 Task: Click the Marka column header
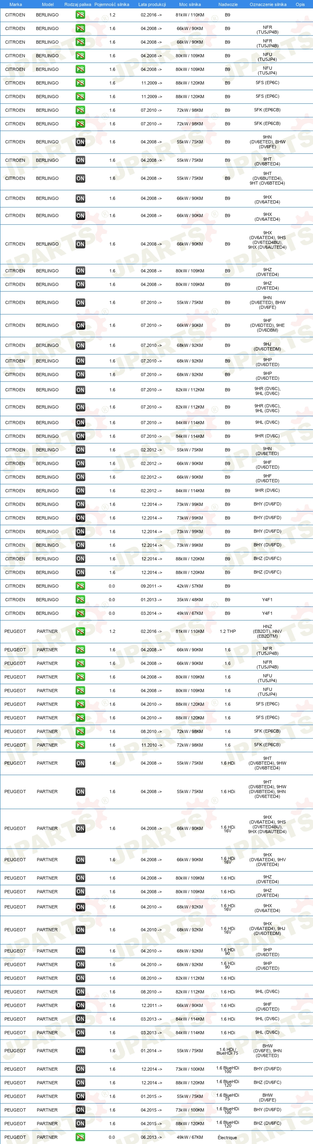[x=16, y=4]
